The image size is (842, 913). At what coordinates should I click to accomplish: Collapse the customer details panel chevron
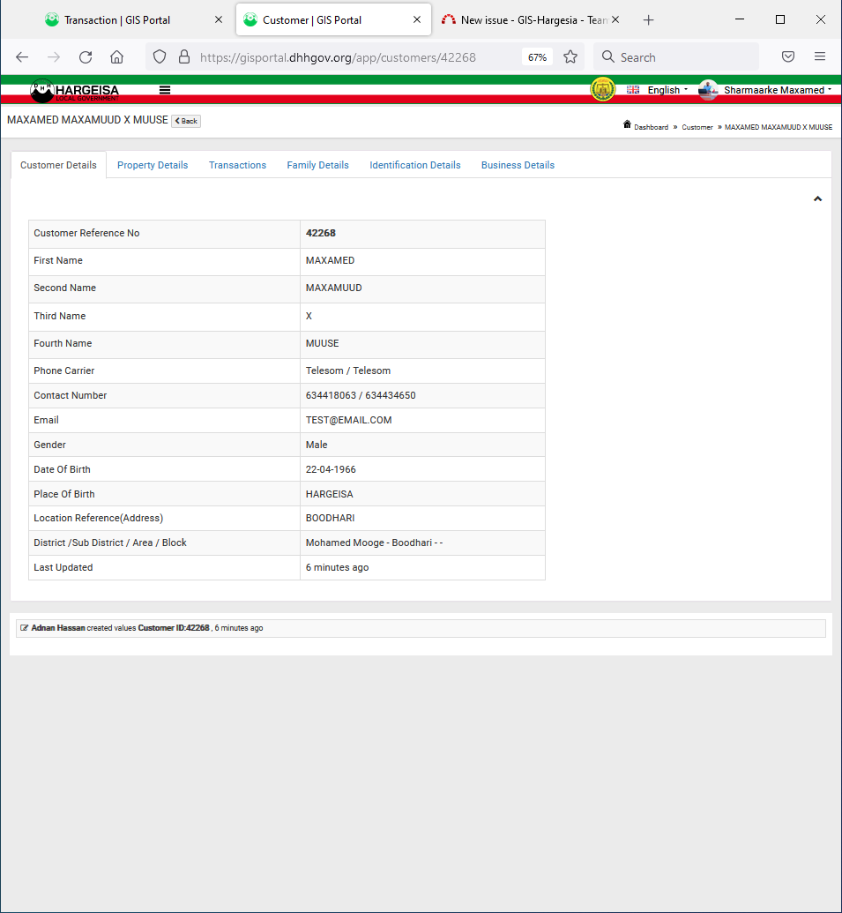click(x=817, y=199)
